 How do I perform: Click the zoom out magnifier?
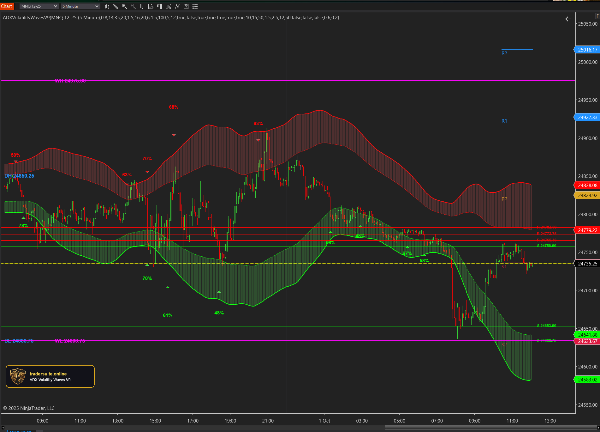(133, 6)
